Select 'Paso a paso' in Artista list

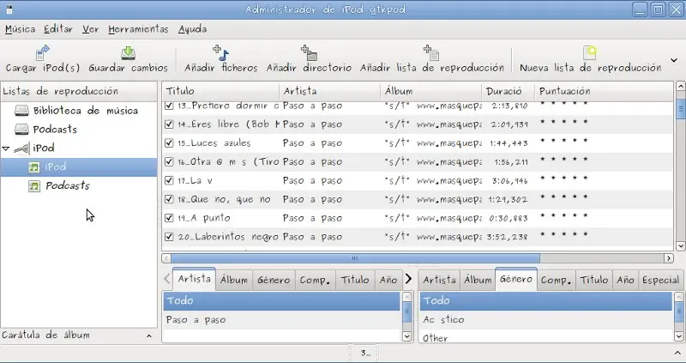click(281, 320)
